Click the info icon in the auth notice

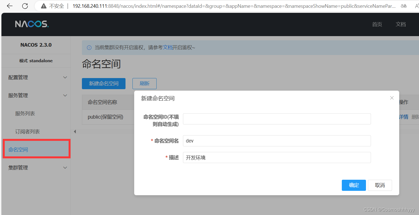[x=89, y=47]
